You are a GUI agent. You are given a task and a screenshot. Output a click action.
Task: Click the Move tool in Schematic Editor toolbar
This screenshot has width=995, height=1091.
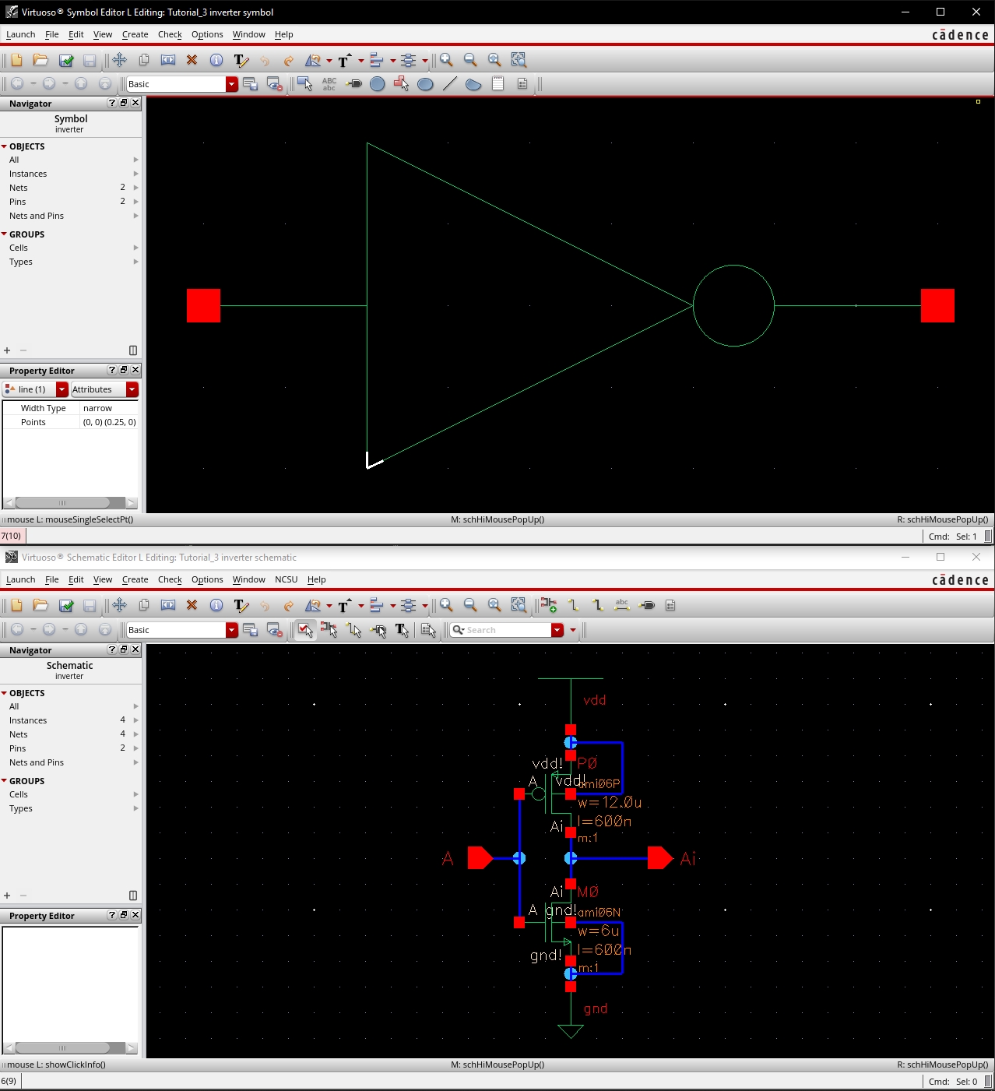tap(119, 605)
